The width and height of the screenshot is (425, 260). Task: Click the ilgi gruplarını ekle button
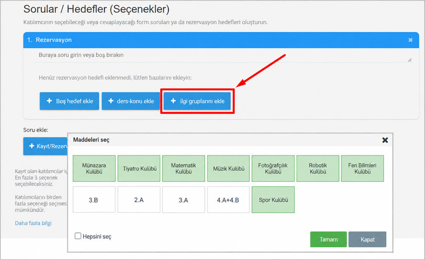197,101
